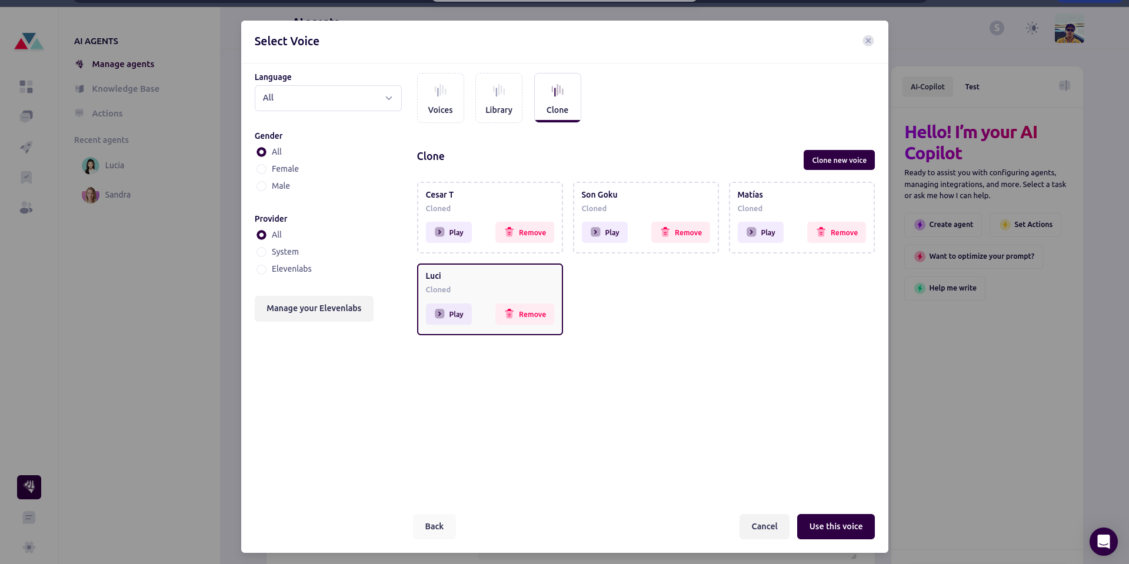Screen dimensions: 1129x564
Task: Play the Matías cloned voice
Action: click(x=760, y=232)
